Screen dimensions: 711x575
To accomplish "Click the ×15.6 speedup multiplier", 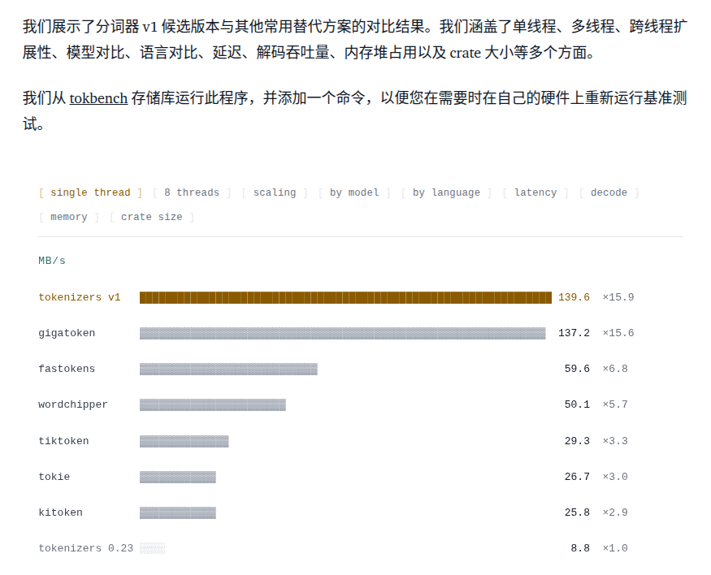I will tap(618, 333).
